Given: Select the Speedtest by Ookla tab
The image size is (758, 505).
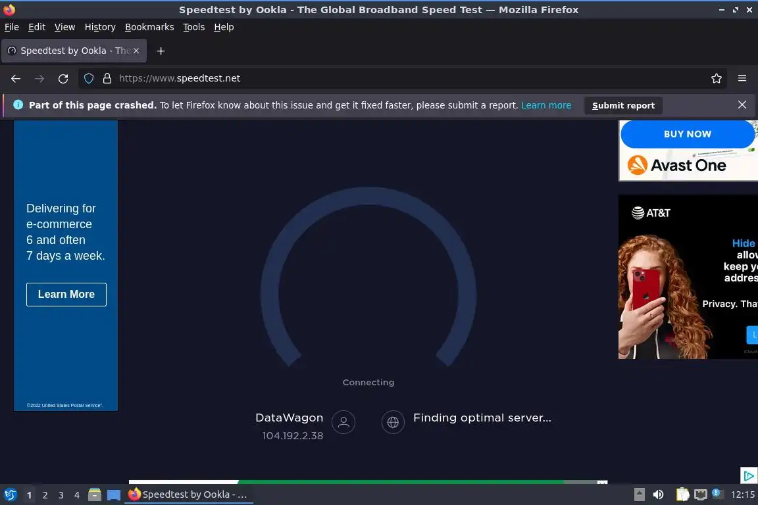Looking at the screenshot, I should pos(74,51).
